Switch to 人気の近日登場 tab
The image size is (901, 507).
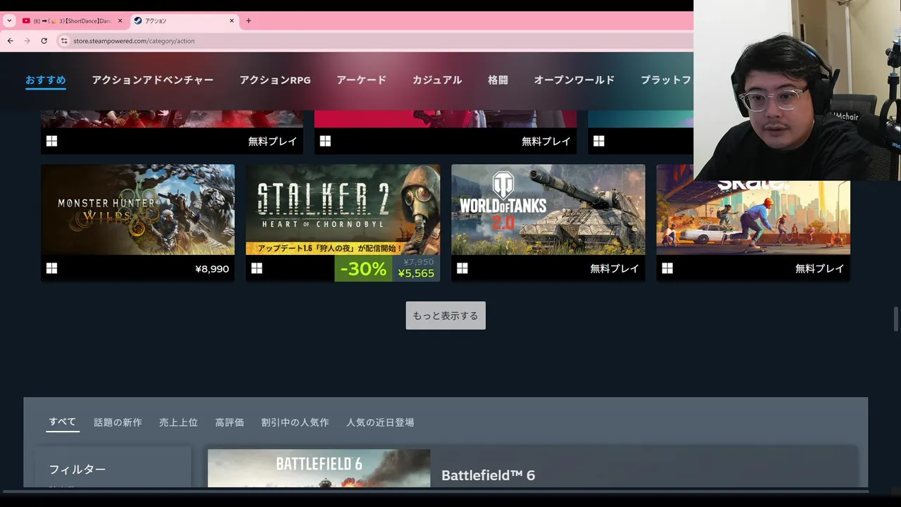click(x=380, y=423)
